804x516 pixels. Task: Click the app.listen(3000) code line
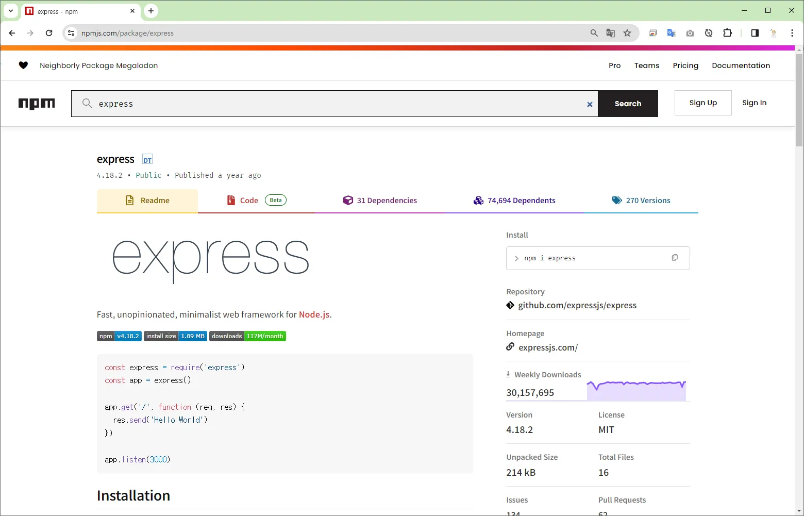tap(137, 459)
